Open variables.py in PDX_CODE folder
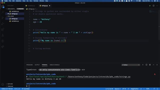This screenshot has height=90, width=160. click(x=15, y=21)
